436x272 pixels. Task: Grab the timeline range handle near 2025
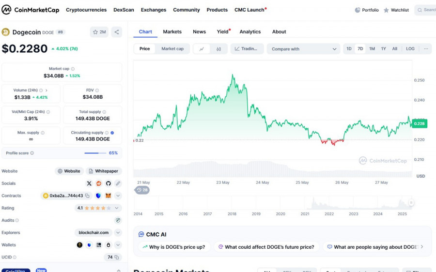(x=411, y=202)
